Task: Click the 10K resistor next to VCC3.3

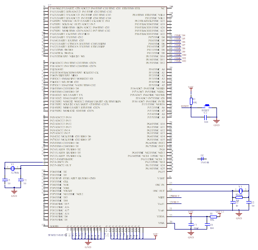Action: 213,217
